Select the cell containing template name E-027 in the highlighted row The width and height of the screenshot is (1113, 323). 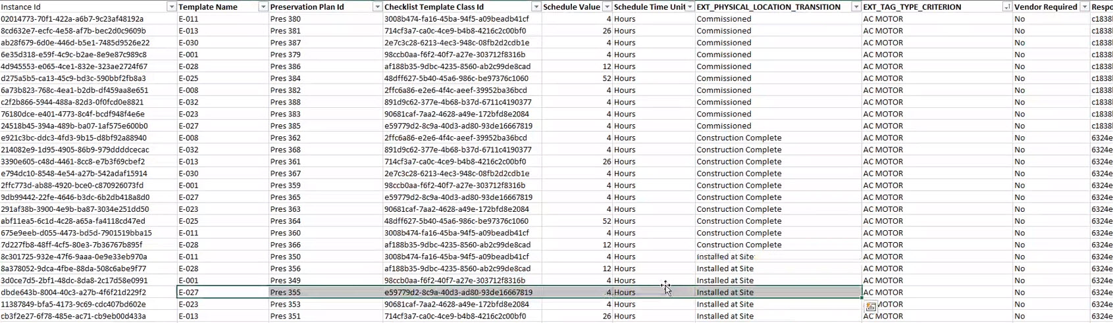coord(222,293)
